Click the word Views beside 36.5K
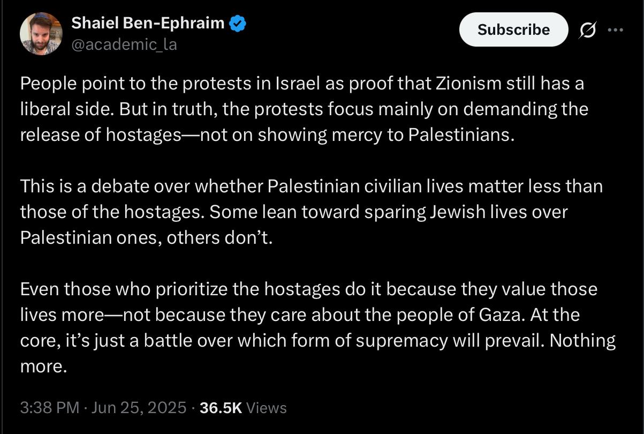The width and height of the screenshot is (644, 434). click(267, 408)
